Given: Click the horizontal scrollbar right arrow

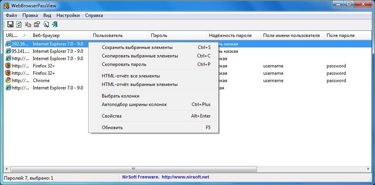Looking at the screenshot, I should (x=368, y=169).
